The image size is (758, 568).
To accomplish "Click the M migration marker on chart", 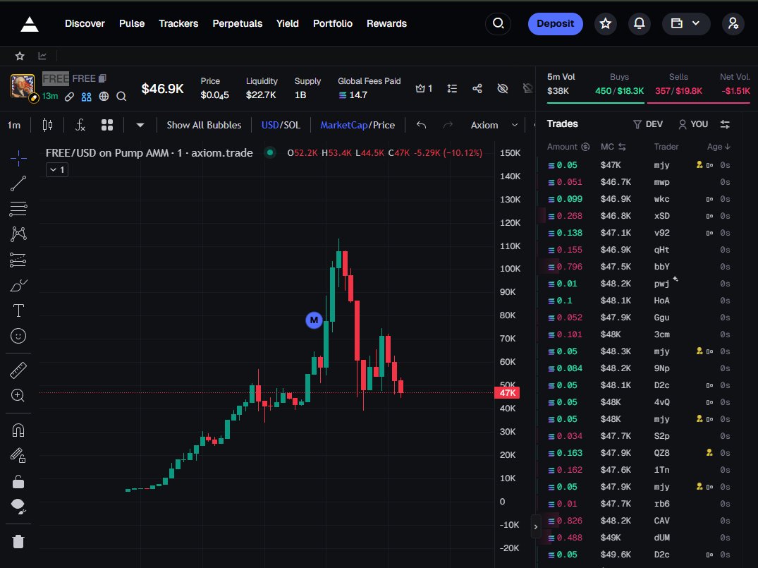I will coord(314,320).
